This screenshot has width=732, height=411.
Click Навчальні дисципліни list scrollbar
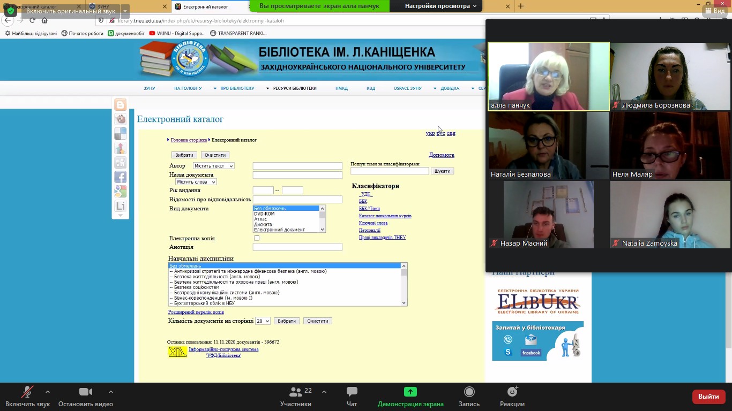(404, 284)
